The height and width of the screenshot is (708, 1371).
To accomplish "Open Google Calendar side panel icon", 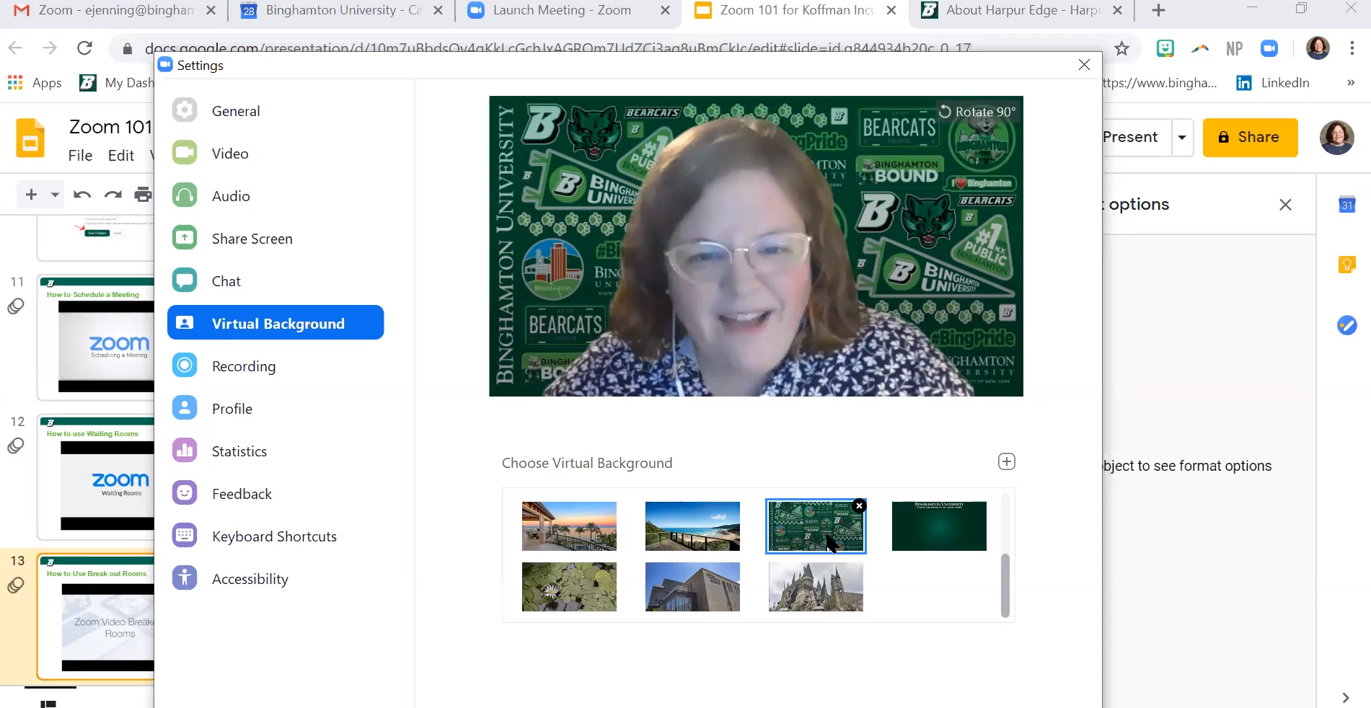I will point(1346,205).
